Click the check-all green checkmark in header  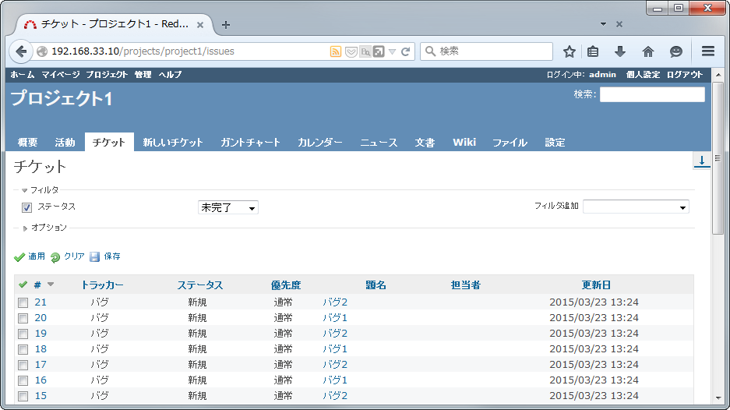[23, 285]
